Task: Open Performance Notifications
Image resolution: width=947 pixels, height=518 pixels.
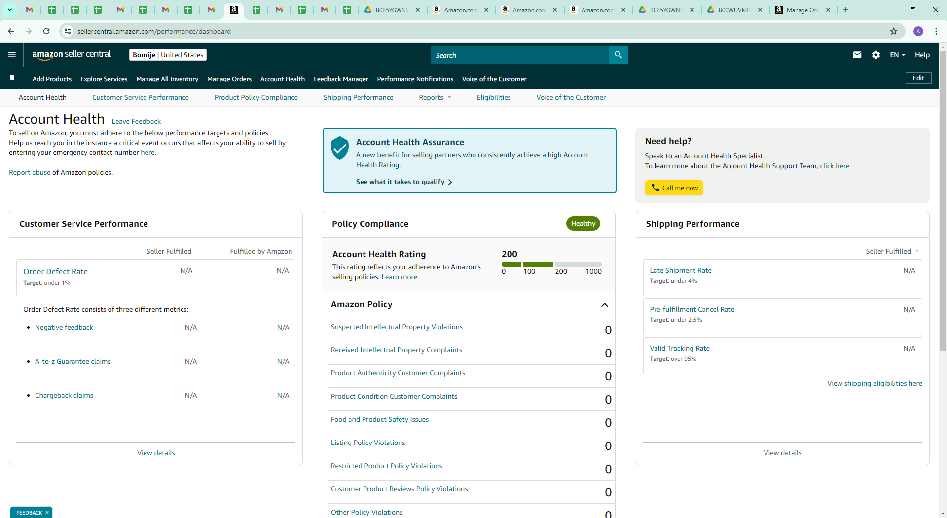Action: tap(415, 79)
